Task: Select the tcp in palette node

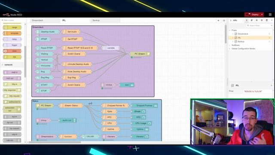Action: point(12,117)
